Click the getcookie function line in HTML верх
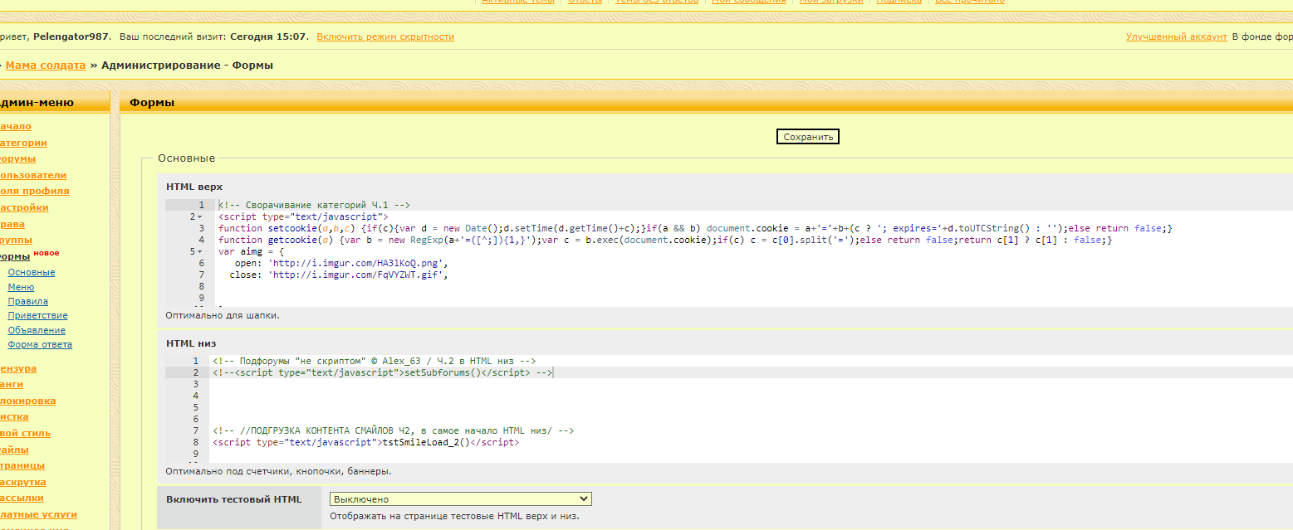The height and width of the screenshot is (530, 1293). 665,240
